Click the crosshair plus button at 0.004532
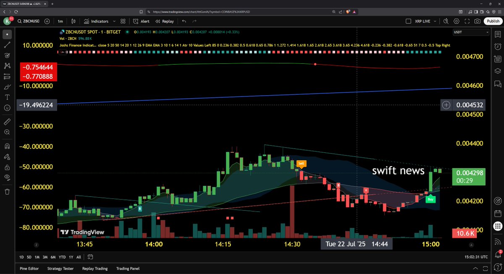The height and width of the screenshot is (274, 504). click(446, 105)
